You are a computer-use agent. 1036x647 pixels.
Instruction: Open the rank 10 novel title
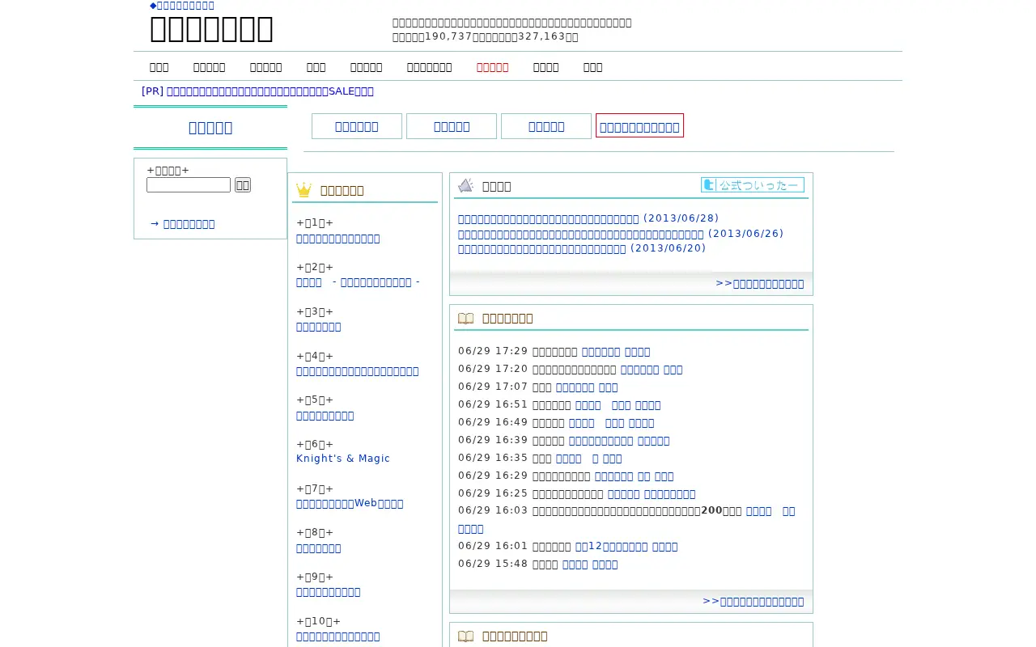click(x=338, y=636)
